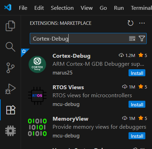Open the MemoryView extension entry title

[70, 119]
